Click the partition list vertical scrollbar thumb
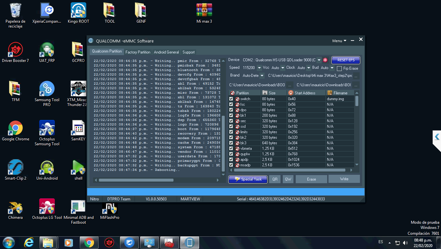441x249 pixels. tap(357, 101)
